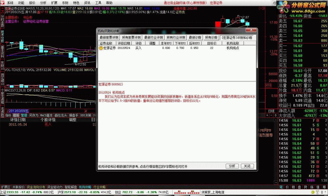The width and height of the screenshot is (328, 196).
Task: Click the 日线 period selector
Action: tap(271, 111)
